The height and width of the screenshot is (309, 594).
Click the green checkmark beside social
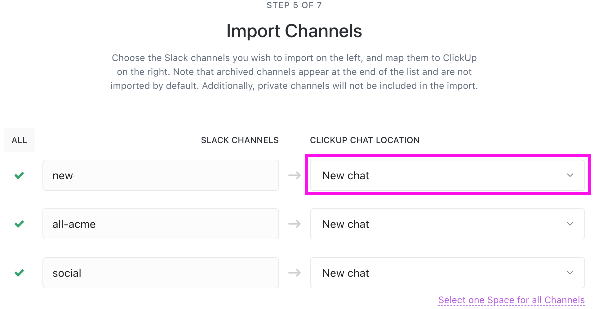coord(19,273)
